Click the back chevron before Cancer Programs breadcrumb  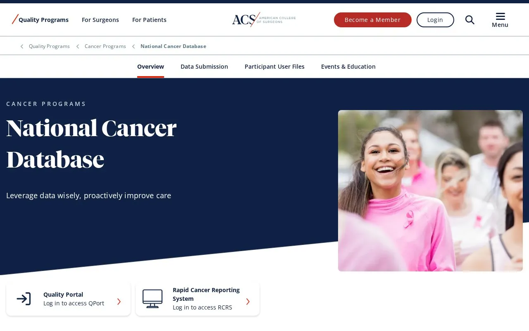[x=78, y=46]
